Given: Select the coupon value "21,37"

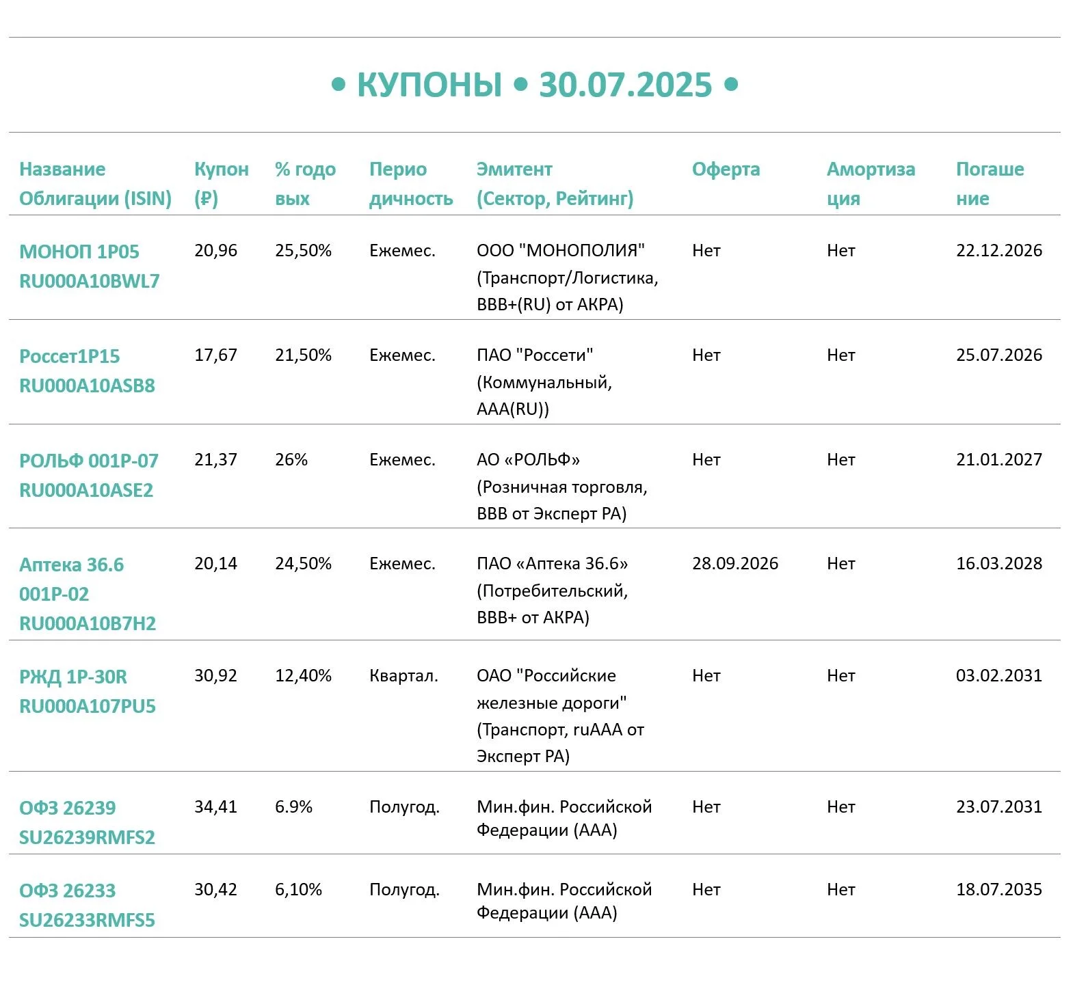Looking at the screenshot, I should tap(215, 460).
